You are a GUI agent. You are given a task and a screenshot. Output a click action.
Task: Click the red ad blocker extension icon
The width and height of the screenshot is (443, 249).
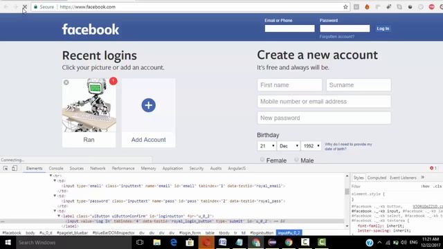(x=431, y=7)
